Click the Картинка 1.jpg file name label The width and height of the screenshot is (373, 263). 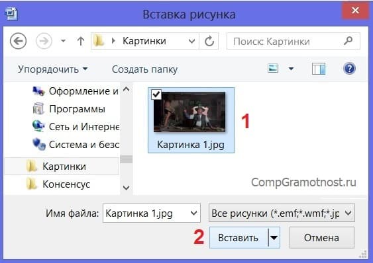pos(191,145)
